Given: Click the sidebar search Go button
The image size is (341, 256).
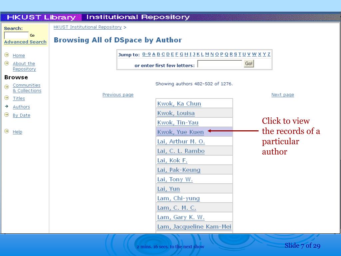Looking at the screenshot, I should [x=32, y=35].
